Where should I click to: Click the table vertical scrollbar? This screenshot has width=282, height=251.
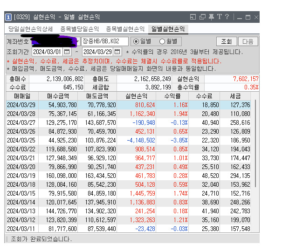click(x=255, y=144)
